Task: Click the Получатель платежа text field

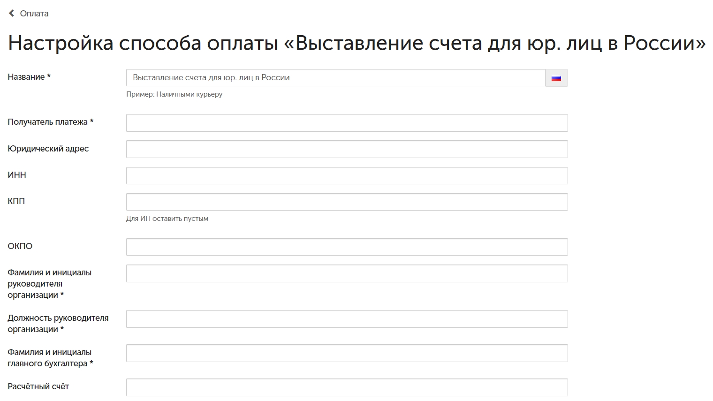Action: click(347, 123)
